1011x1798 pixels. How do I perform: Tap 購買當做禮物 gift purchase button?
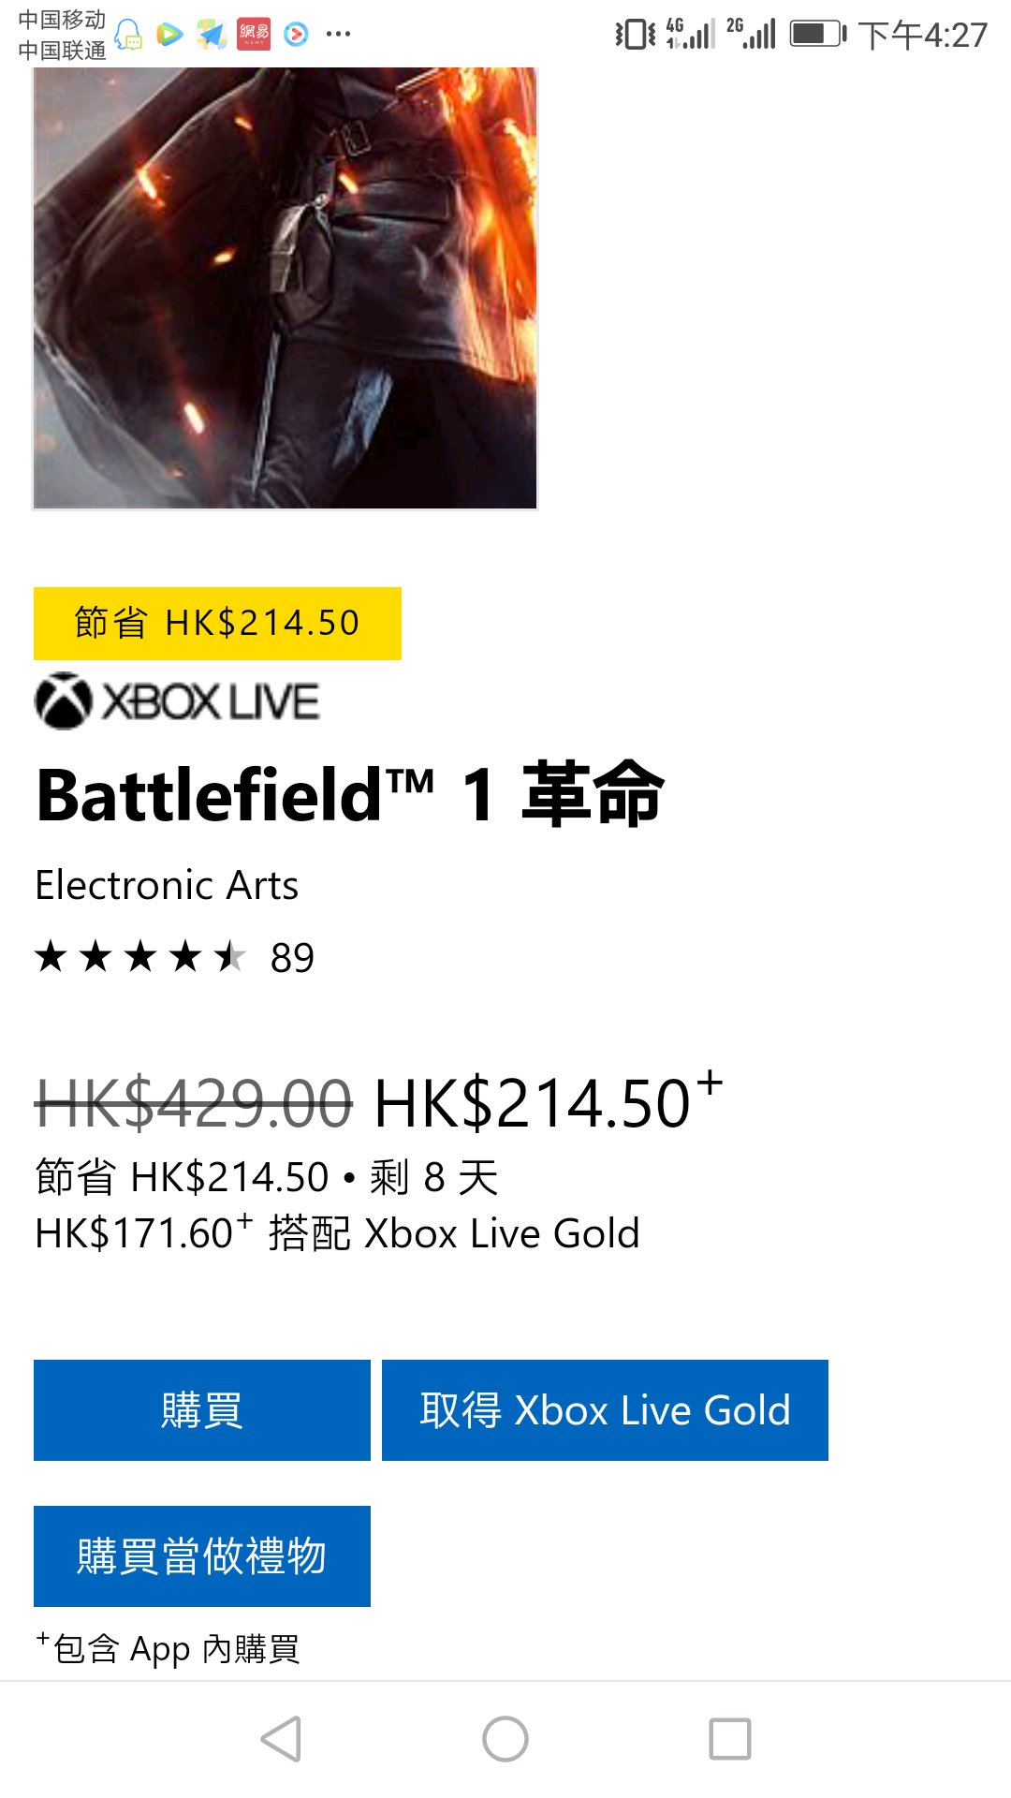coord(202,1555)
